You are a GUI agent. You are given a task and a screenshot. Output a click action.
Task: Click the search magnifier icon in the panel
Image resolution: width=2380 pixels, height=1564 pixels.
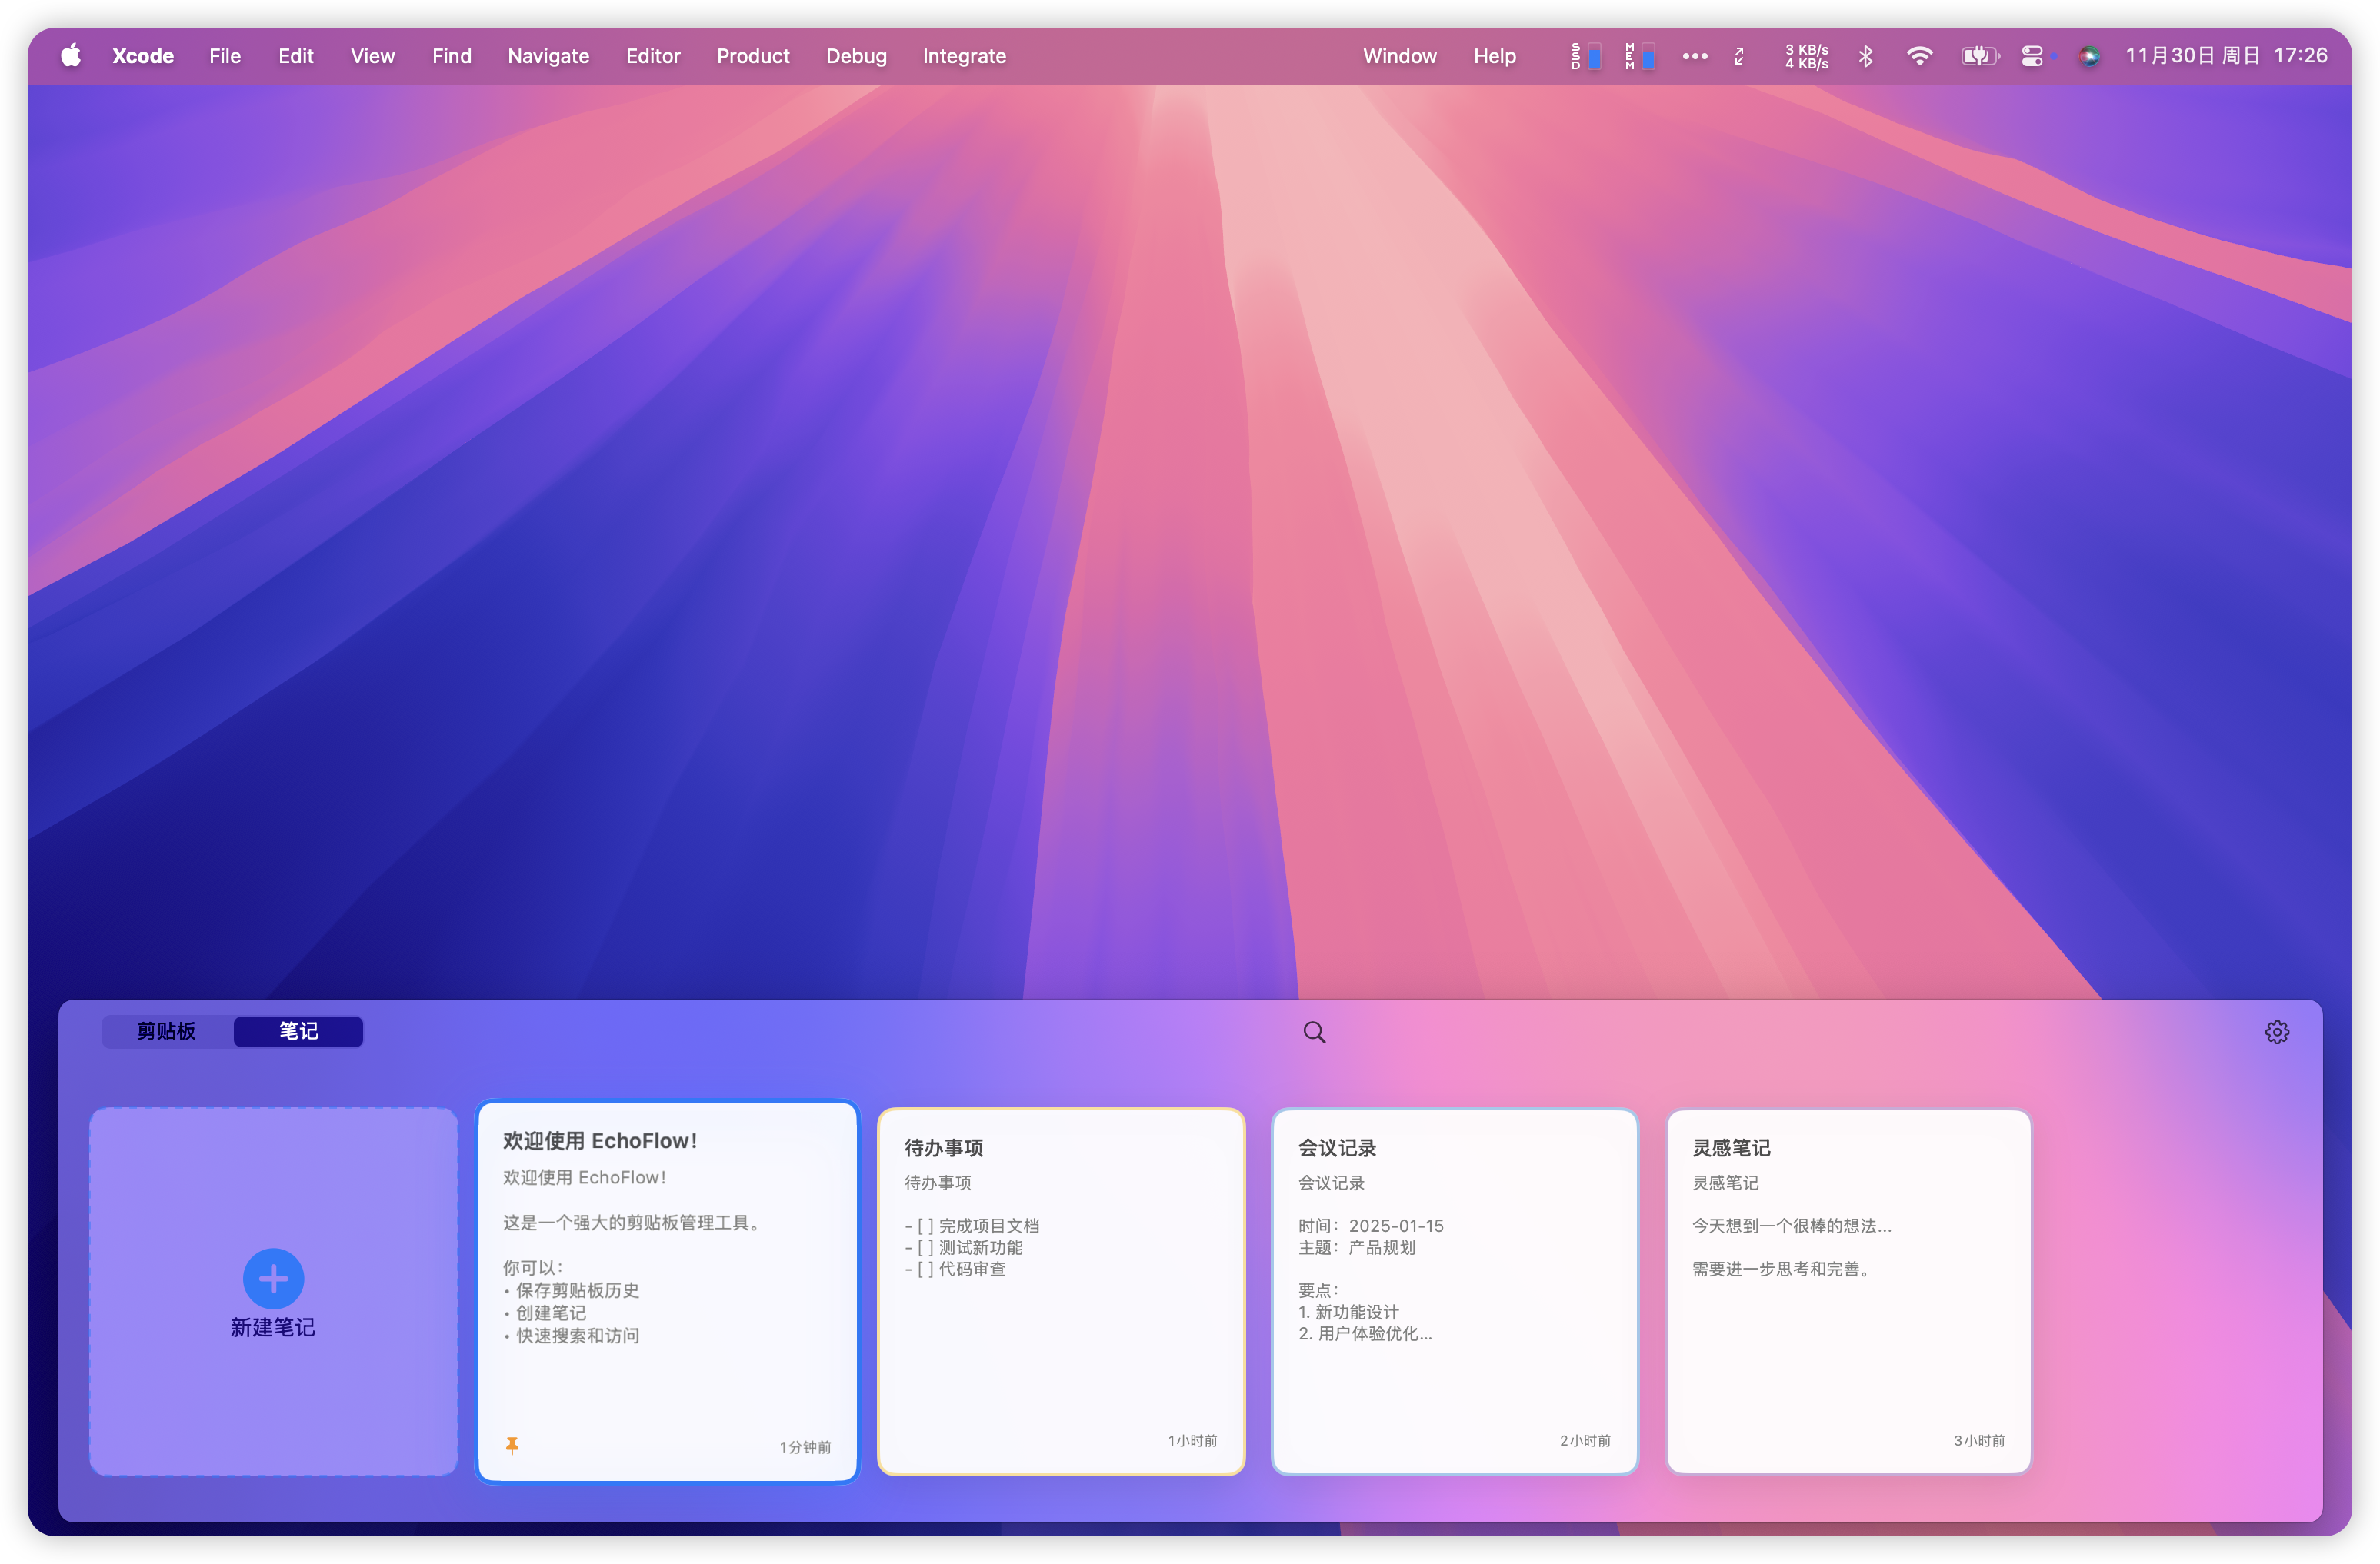[x=1314, y=1031]
